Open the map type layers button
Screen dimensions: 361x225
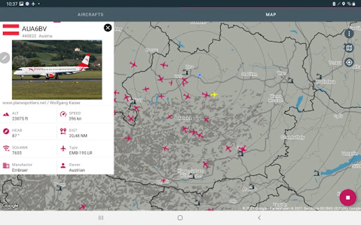click(349, 48)
